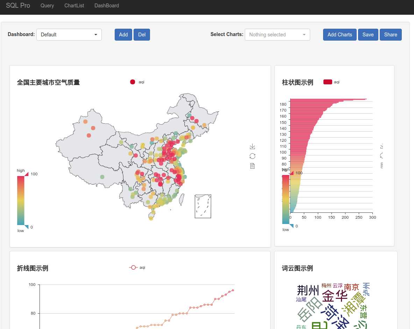
Task: Click the last data point of the line chart
Action: (x=233, y=290)
